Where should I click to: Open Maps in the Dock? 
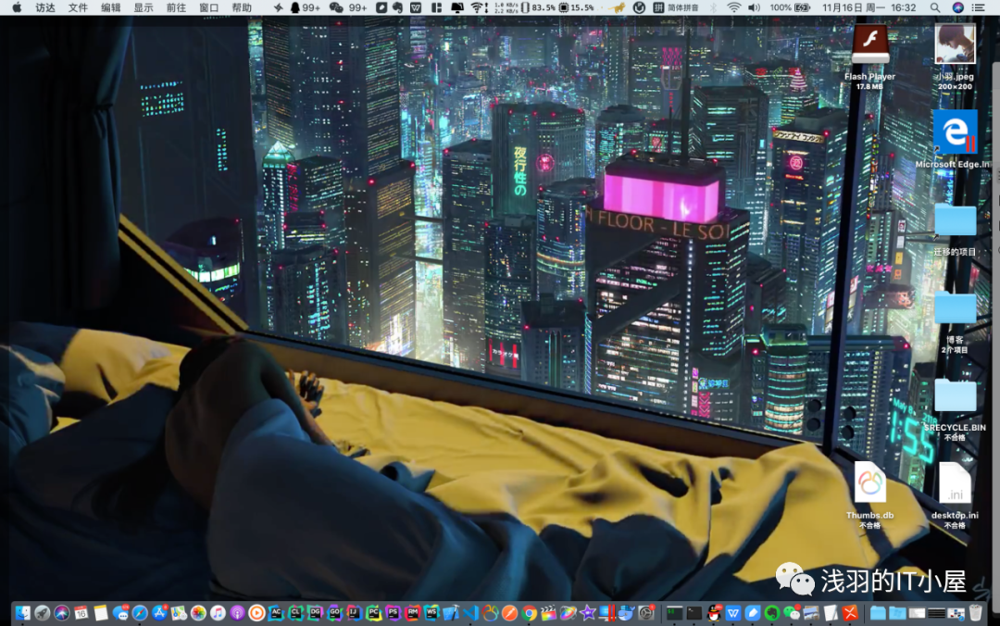click(179, 613)
